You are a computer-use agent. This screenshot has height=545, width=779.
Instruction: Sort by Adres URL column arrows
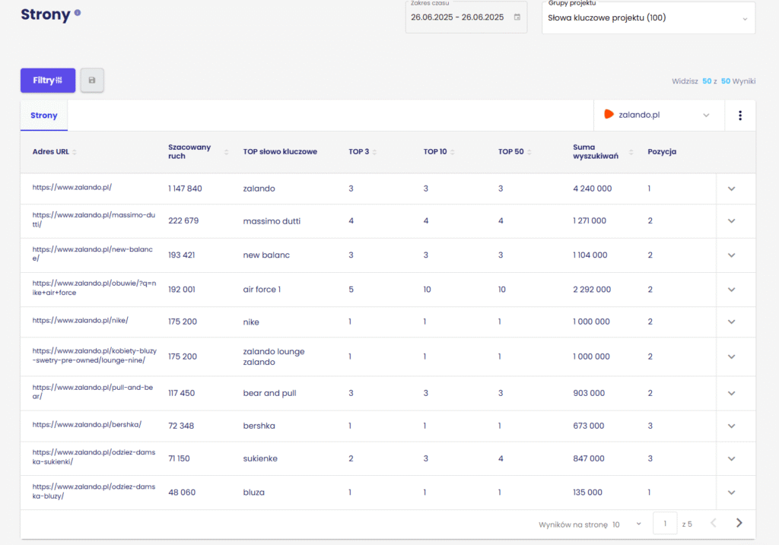pyautogui.click(x=75, y=152)
